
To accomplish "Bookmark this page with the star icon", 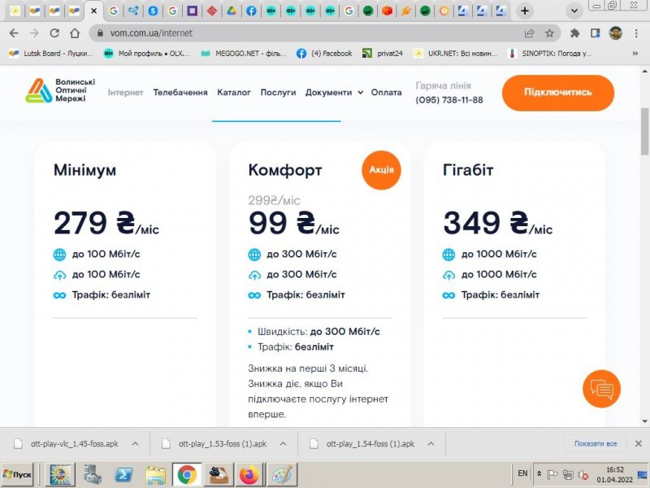I will pyautogui.click(x=550, y=33).
